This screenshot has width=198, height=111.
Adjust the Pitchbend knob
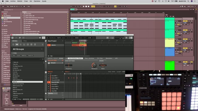click(x=94, y=65)
